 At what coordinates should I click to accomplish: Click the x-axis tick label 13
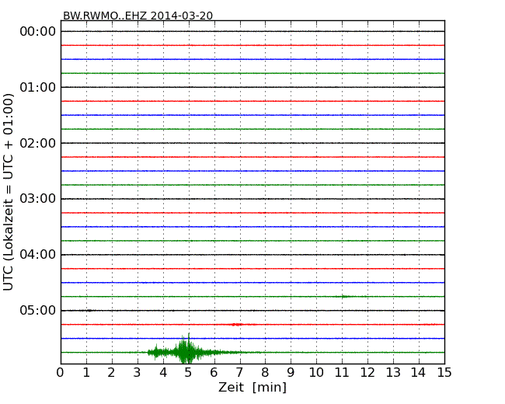(x=393, y=373)
